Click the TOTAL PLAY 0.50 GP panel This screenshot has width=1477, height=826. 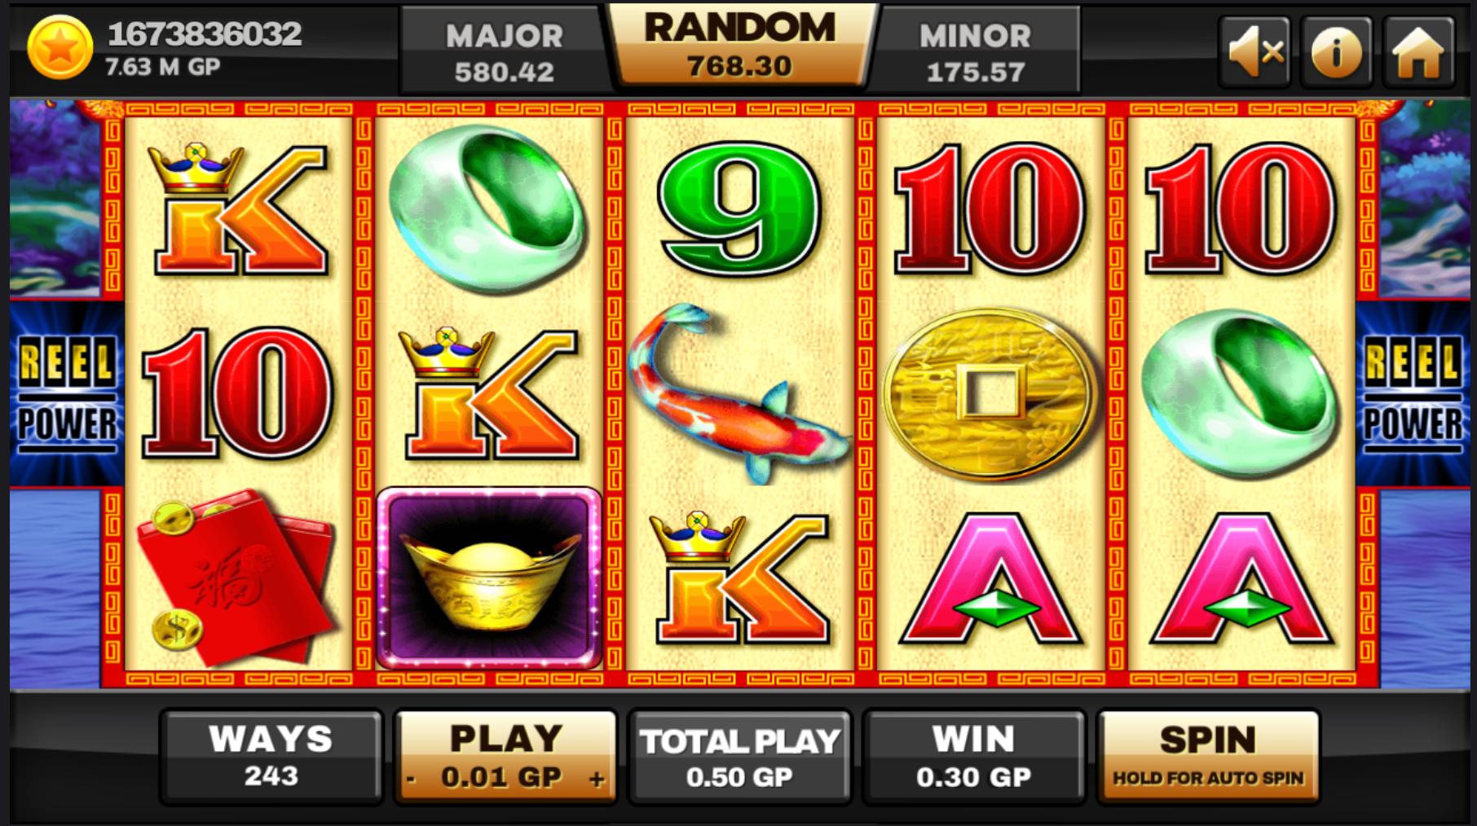pyautogui.click(x=740, y=757)
